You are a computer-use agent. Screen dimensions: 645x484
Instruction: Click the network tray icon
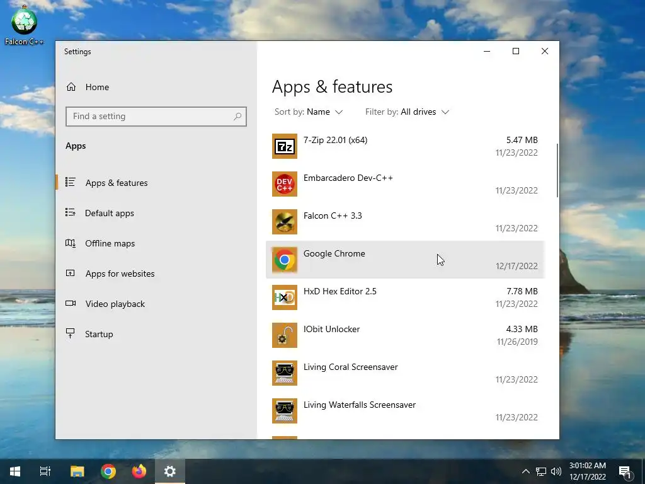tap(541, 471)
